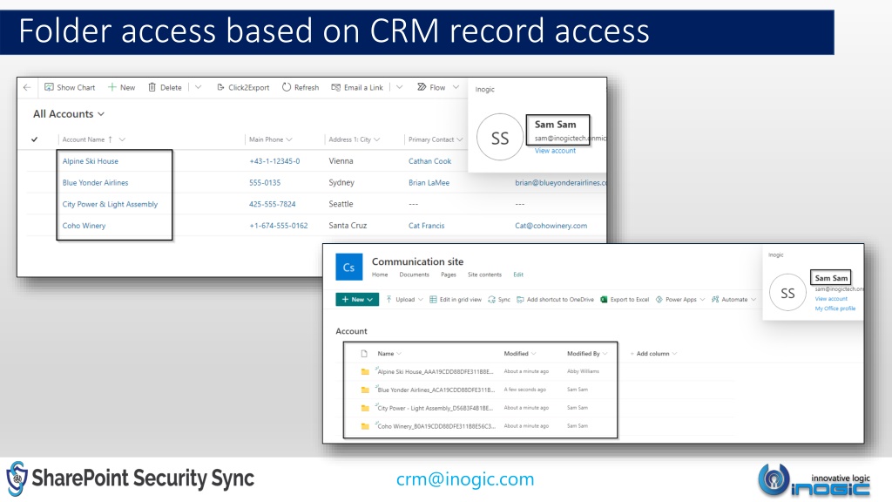Go to Home in the site navigation
The image size is (892, 502).
pos(380,275)
